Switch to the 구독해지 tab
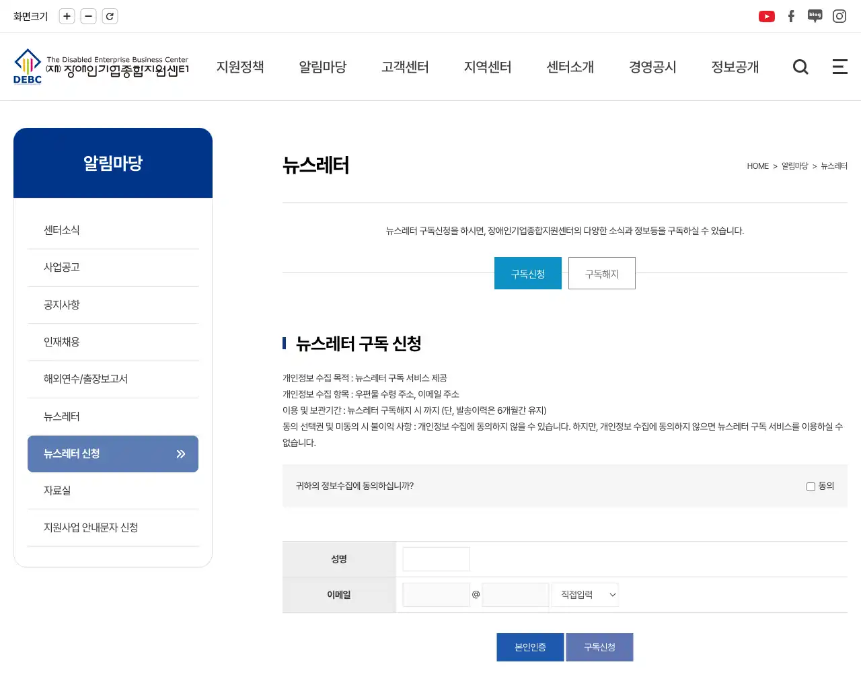861x689 pixels. [x=602, y=273]
